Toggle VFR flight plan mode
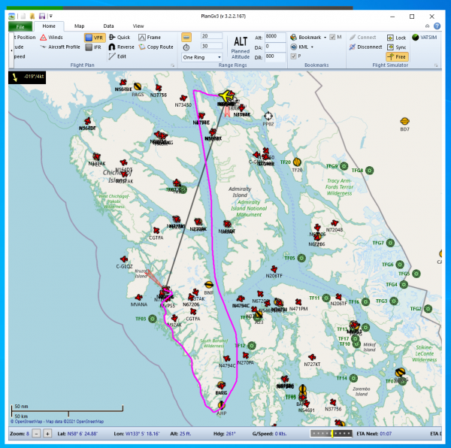The height and width of the screenshot is (448, 451). click(x=94, y=37)
